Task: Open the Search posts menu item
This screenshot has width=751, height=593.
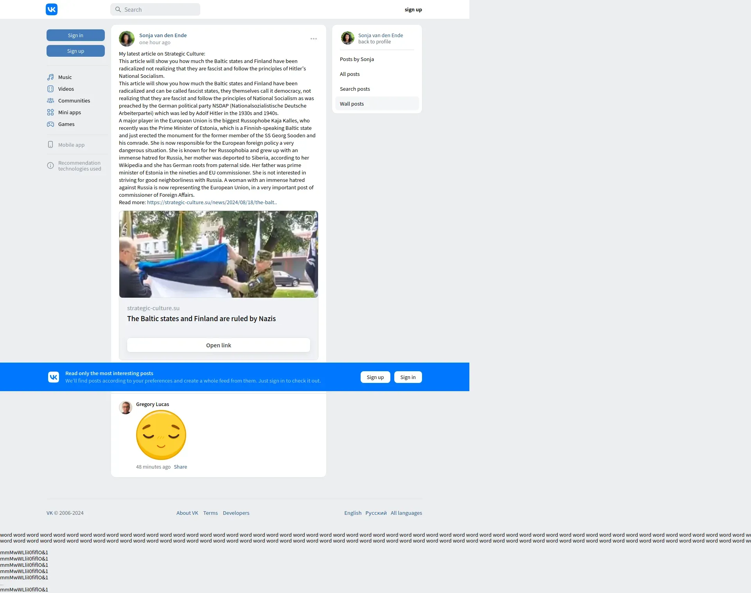Action: tap(355, 89)
